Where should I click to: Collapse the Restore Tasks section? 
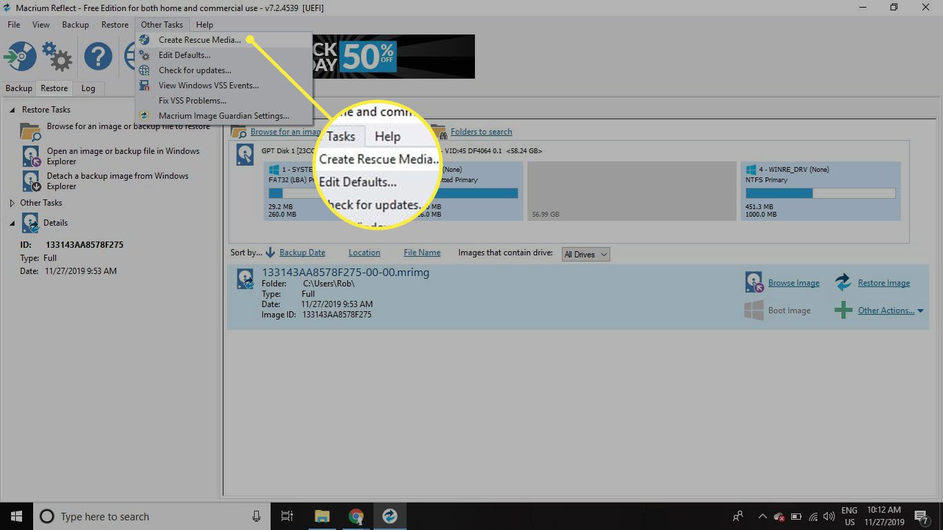click(x=12, y=110)
